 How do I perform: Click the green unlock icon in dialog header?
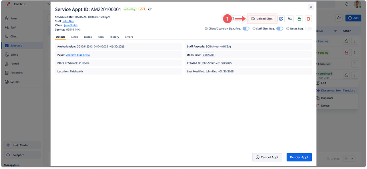pos(299,19)
